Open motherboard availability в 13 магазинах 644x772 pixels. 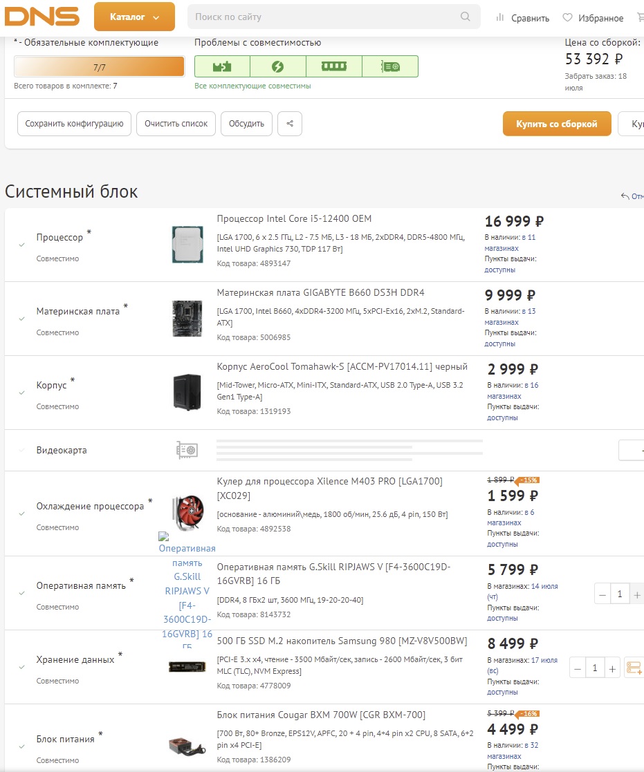[x=510, y=317]
